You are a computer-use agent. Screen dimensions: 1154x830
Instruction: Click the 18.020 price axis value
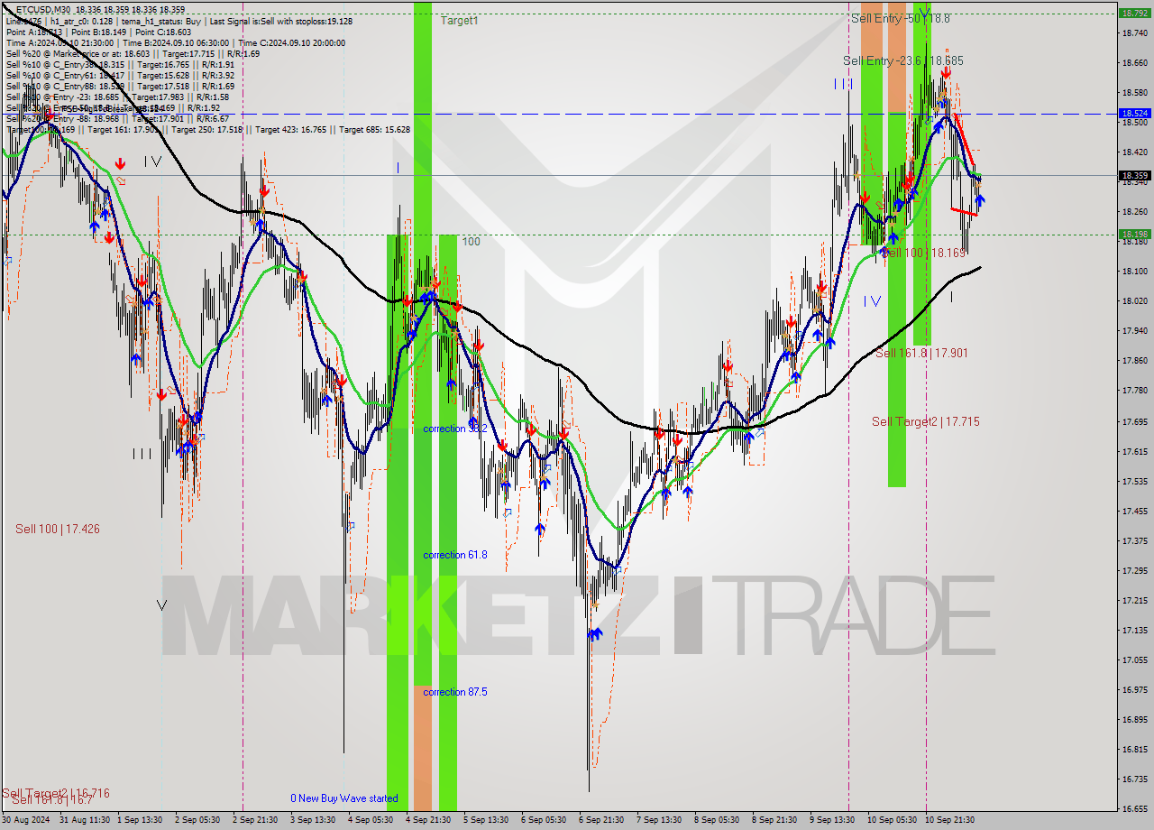[x=1134, y=300]
